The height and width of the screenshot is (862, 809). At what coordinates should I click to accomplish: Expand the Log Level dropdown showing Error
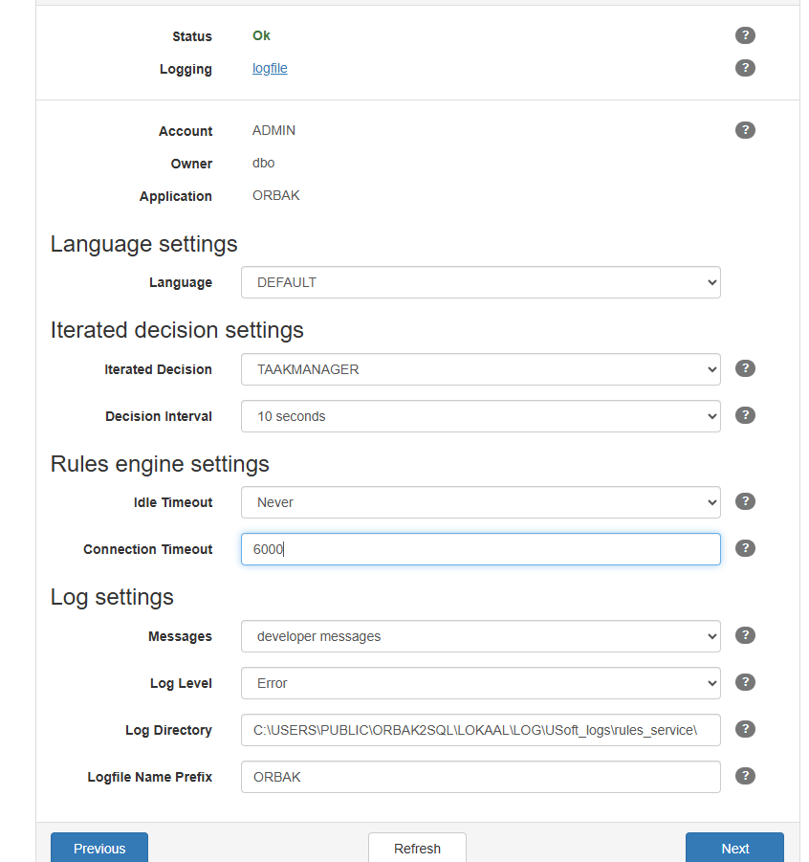pos(480,683)
